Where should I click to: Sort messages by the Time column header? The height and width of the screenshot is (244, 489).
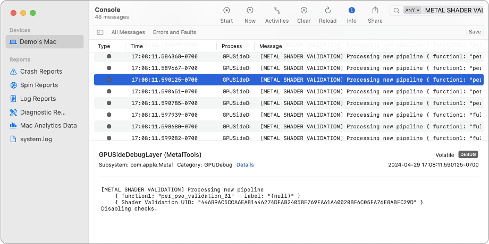[137, 46]
